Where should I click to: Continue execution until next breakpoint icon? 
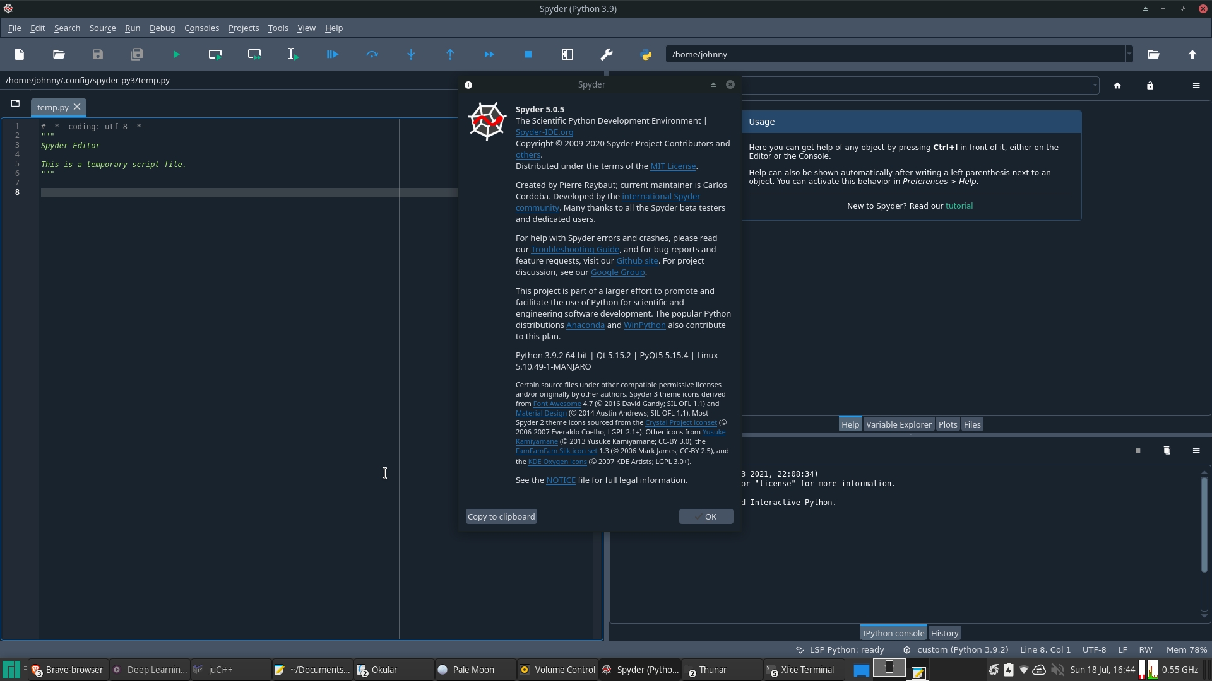click(x=489, y=54)
